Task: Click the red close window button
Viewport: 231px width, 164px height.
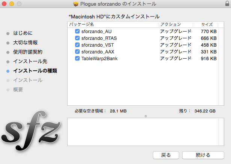Action: (x=4, y=4)
